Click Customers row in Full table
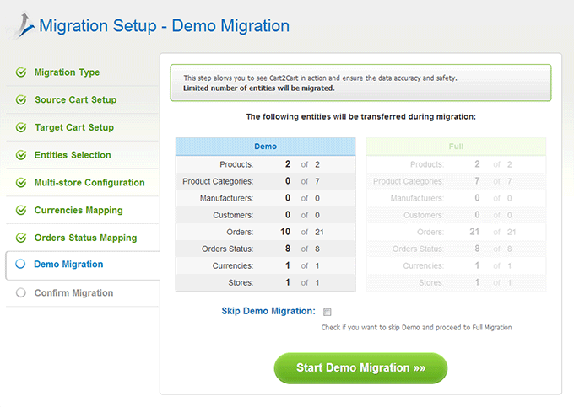 [x=456, y=215]
